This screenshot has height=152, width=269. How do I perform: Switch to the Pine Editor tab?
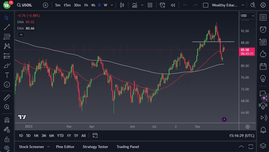pyautogui.click(x=65, y=147)
